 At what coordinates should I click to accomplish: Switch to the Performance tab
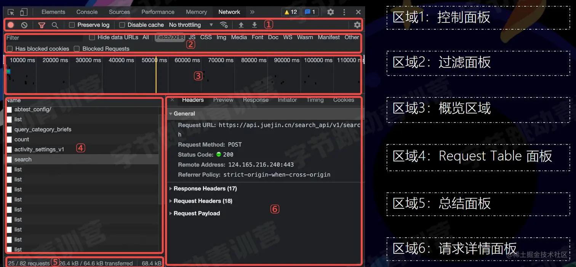[158, 12]
